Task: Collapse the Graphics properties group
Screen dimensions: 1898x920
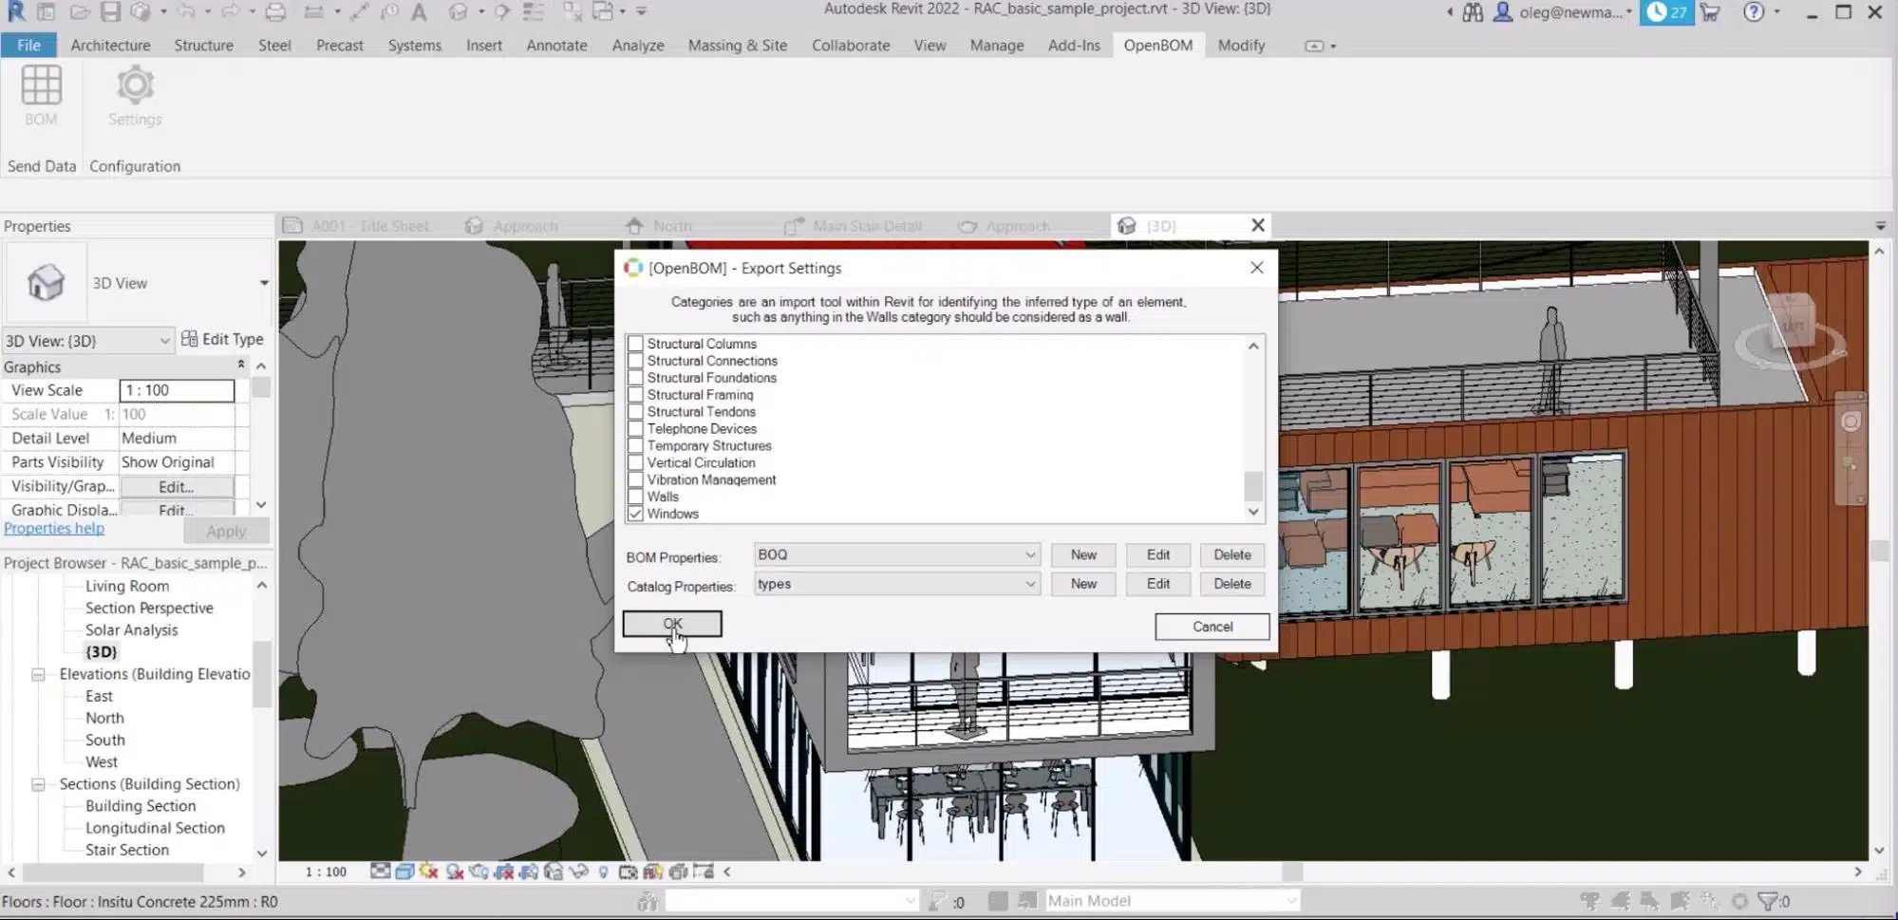Action: [x=241, y=366]
